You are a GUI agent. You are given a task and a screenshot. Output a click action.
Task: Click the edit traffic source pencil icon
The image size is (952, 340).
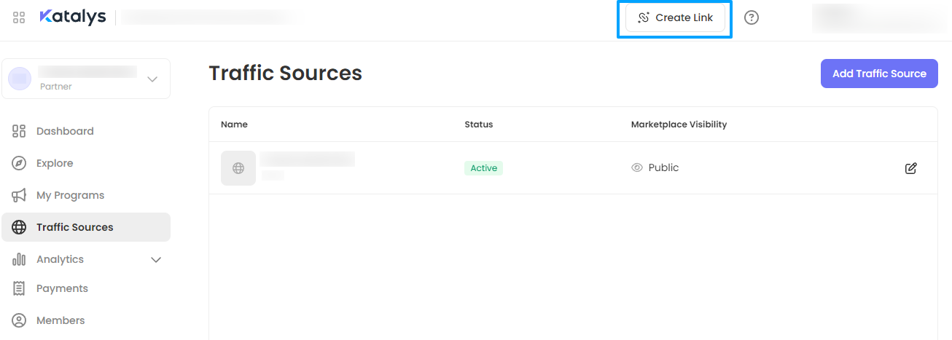(910, 168)
